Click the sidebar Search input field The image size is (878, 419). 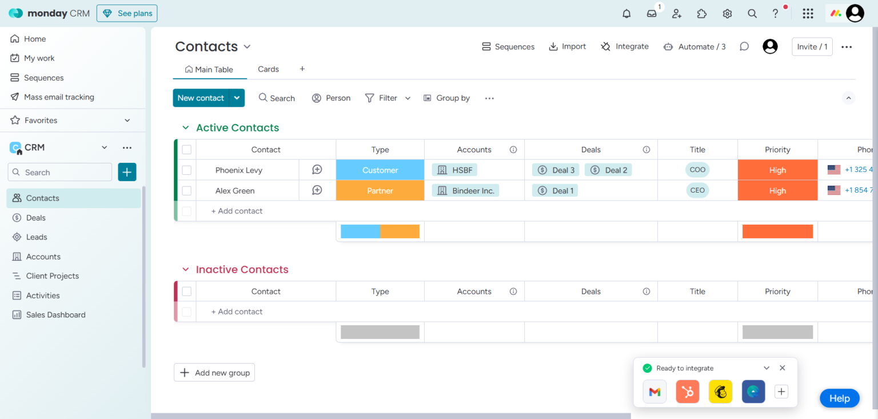[59, 171]
